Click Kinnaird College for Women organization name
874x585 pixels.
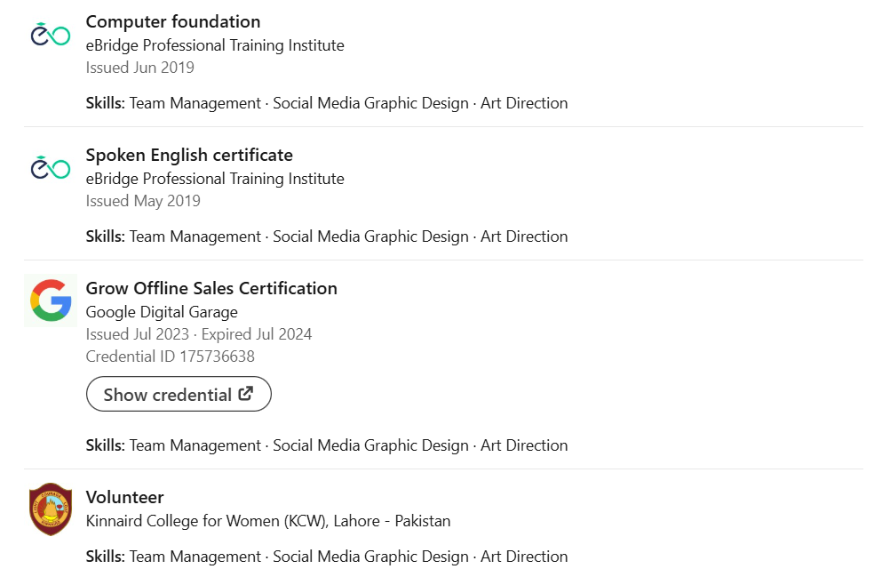pyautogui.click(x=268, y=520)
